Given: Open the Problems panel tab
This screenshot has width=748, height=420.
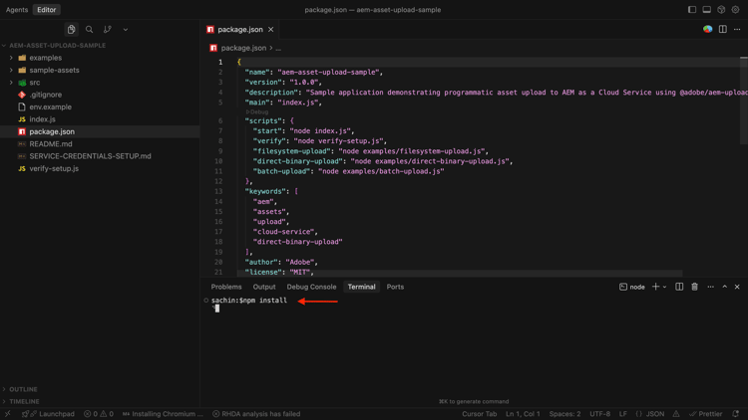Looking at the screenshot, I should 226,287.
